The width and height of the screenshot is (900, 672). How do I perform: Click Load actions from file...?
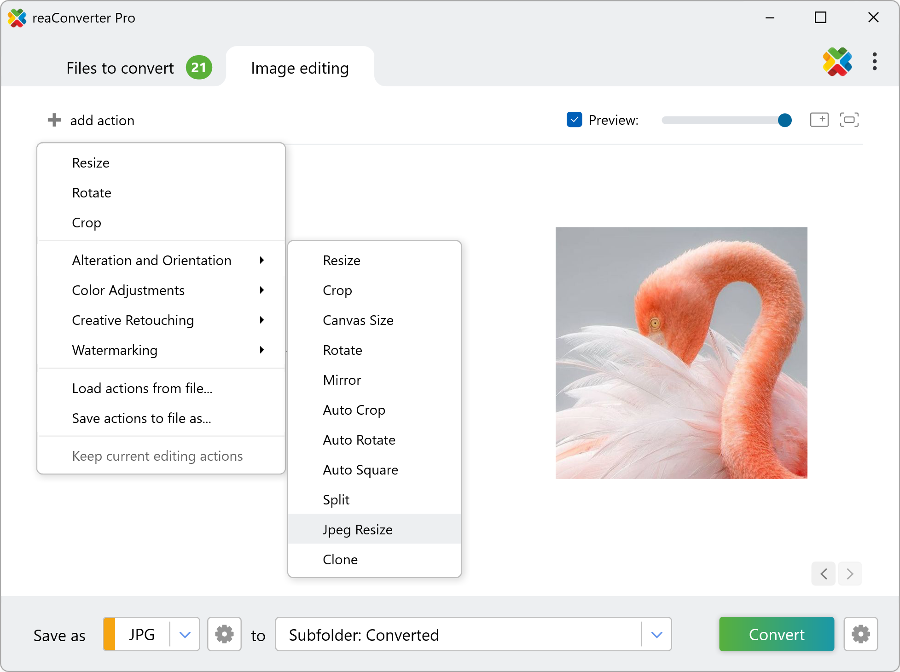click(142, 388)
